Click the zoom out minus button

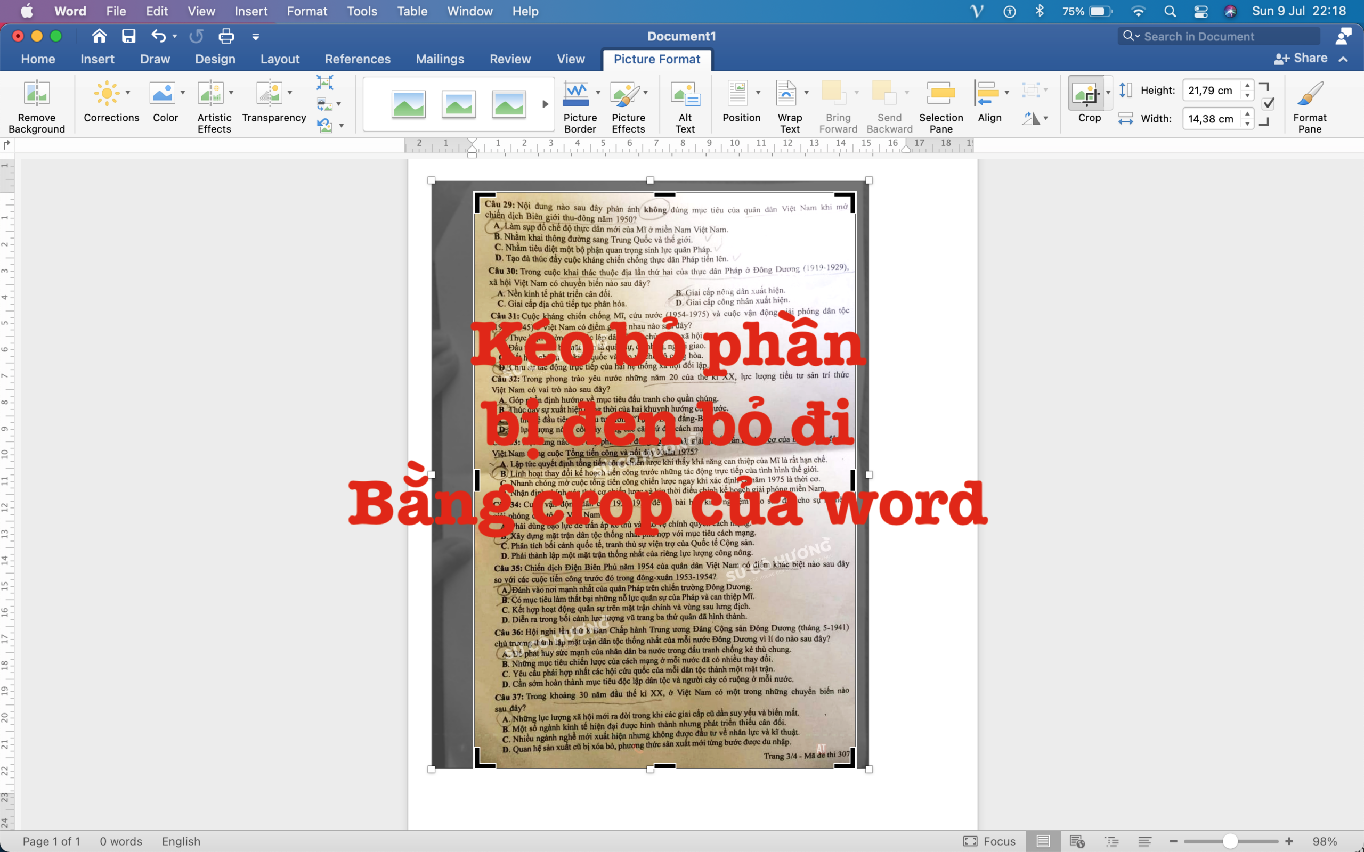1173,841
